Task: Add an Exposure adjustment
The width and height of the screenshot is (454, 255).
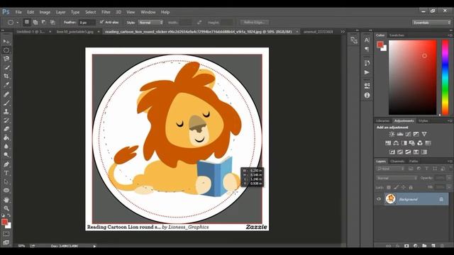Action: point(416,134)
